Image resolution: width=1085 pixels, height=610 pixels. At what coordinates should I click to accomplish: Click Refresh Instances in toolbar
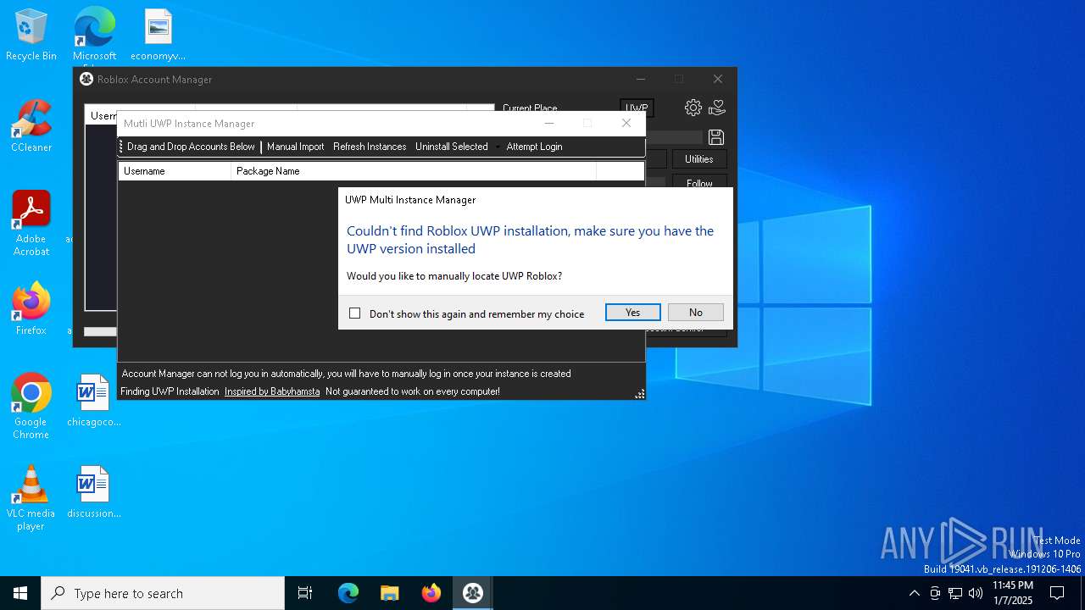click(370, 147)
